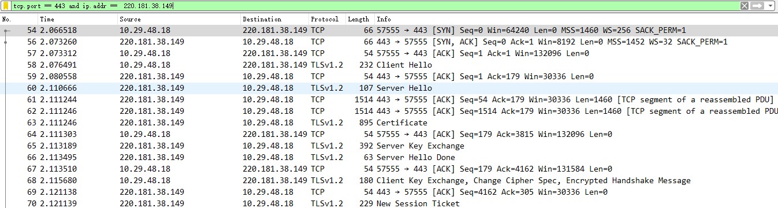
Task: Select packet 57 ACK Seq=1 Ack=1
Action: pos(389,53)
